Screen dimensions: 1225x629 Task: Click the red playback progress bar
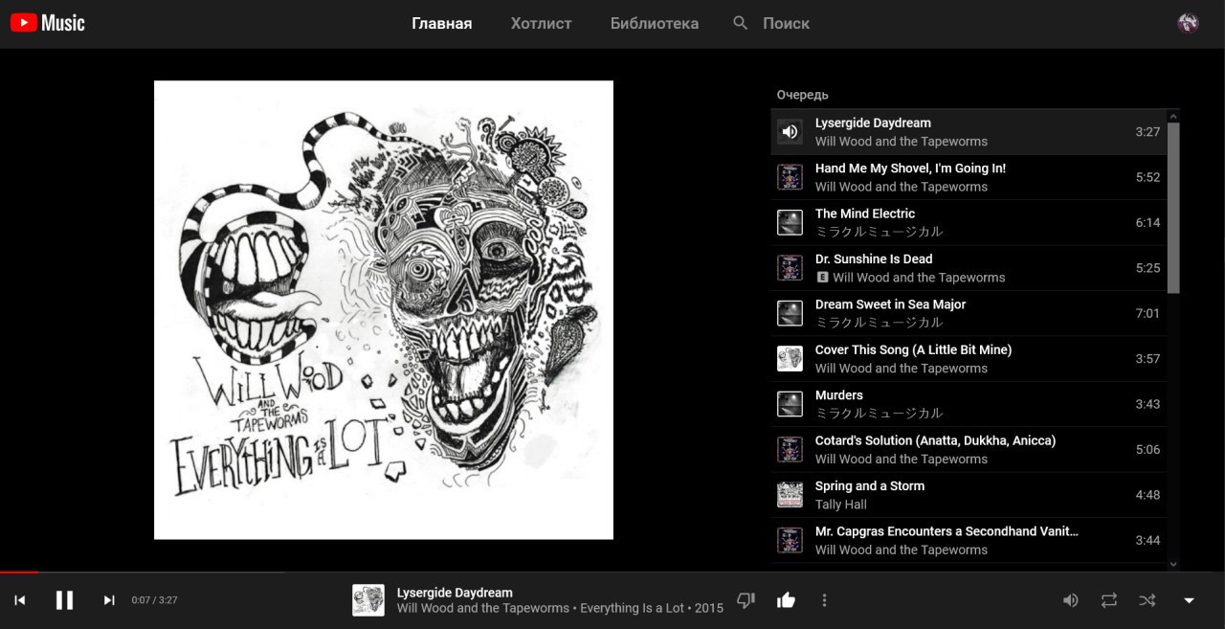19,573
